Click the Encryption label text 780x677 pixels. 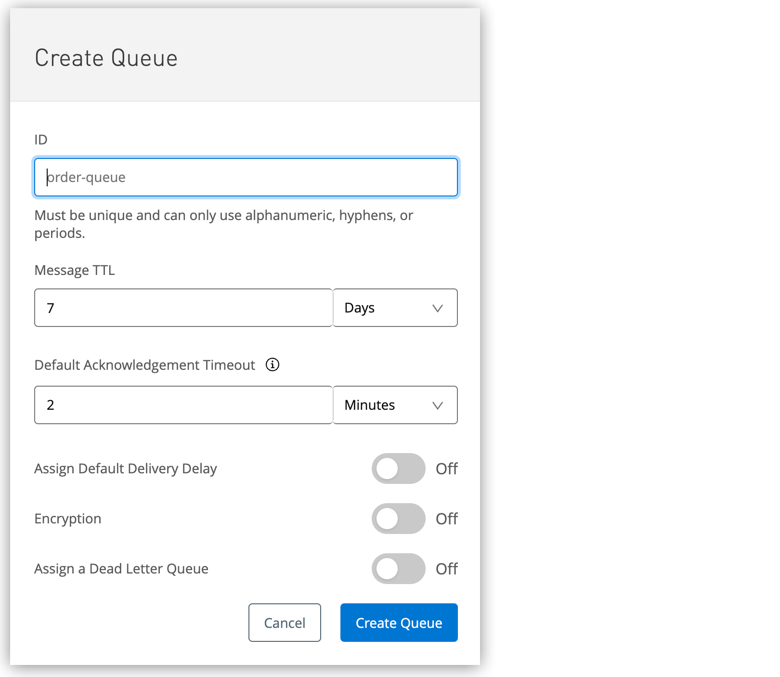point(68,519)
